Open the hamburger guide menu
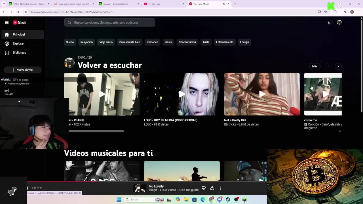This screenshot has width=363, height=204. 7,22
